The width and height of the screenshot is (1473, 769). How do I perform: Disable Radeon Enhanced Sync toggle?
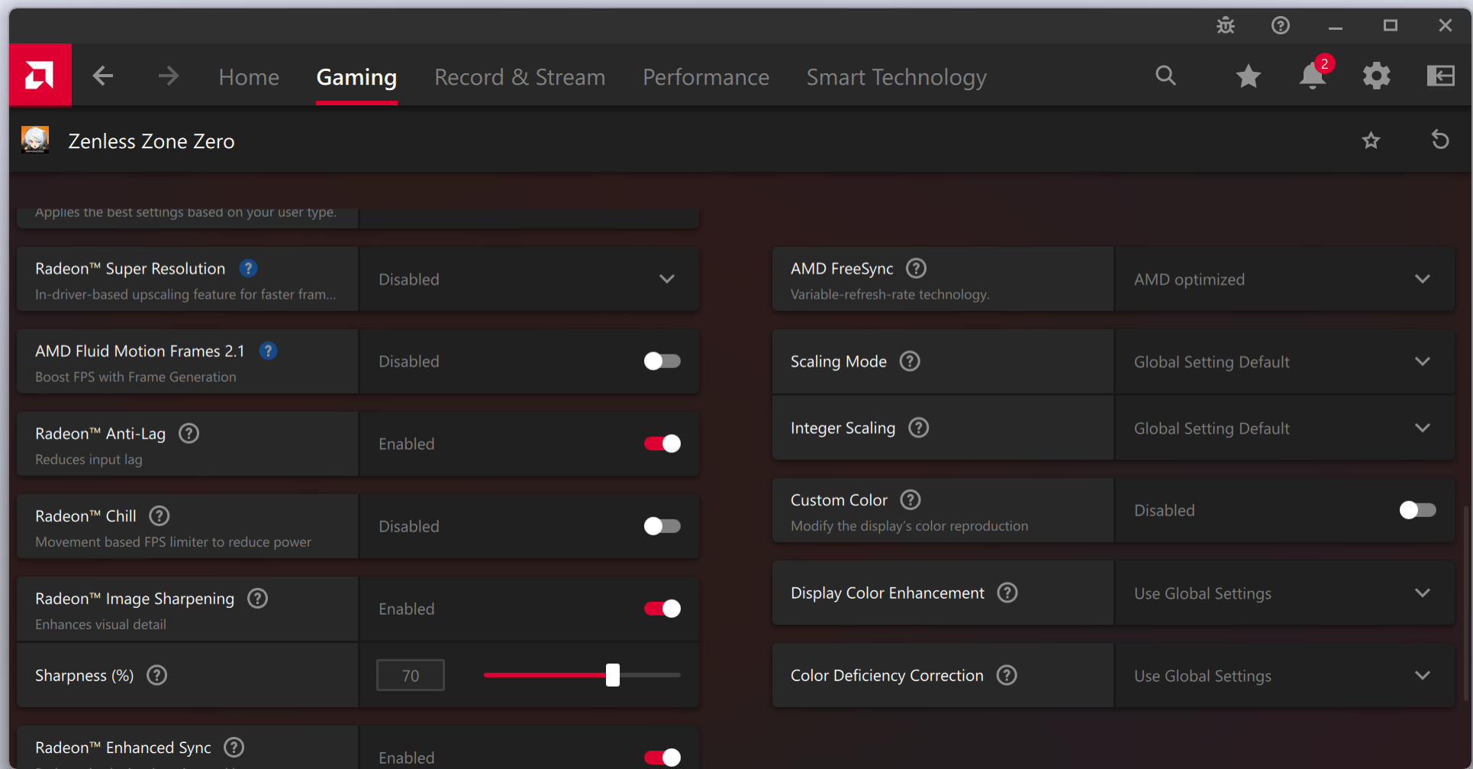click(662, 757)
